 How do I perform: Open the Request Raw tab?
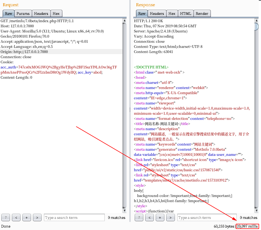tap(8, 14)
